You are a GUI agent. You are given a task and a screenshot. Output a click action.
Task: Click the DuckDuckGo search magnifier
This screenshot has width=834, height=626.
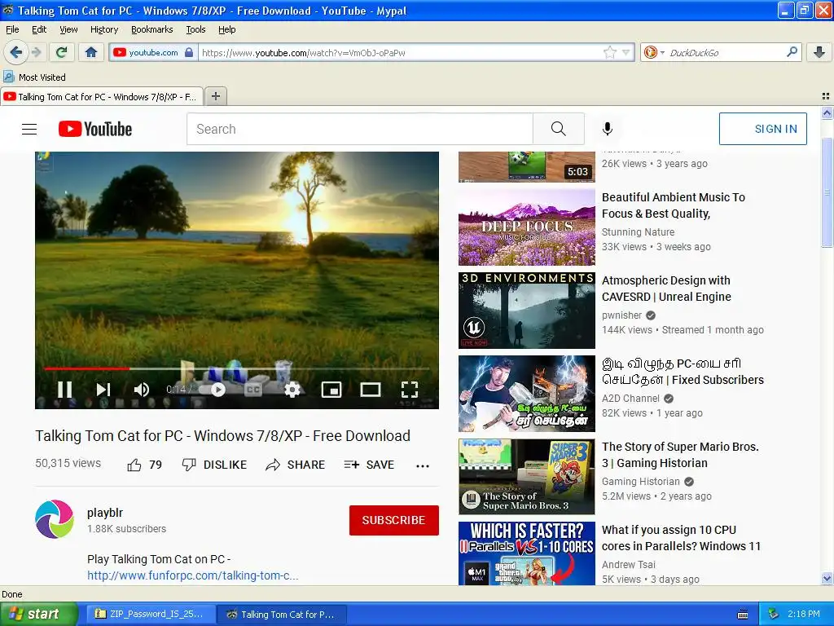(x=792, y=52)
